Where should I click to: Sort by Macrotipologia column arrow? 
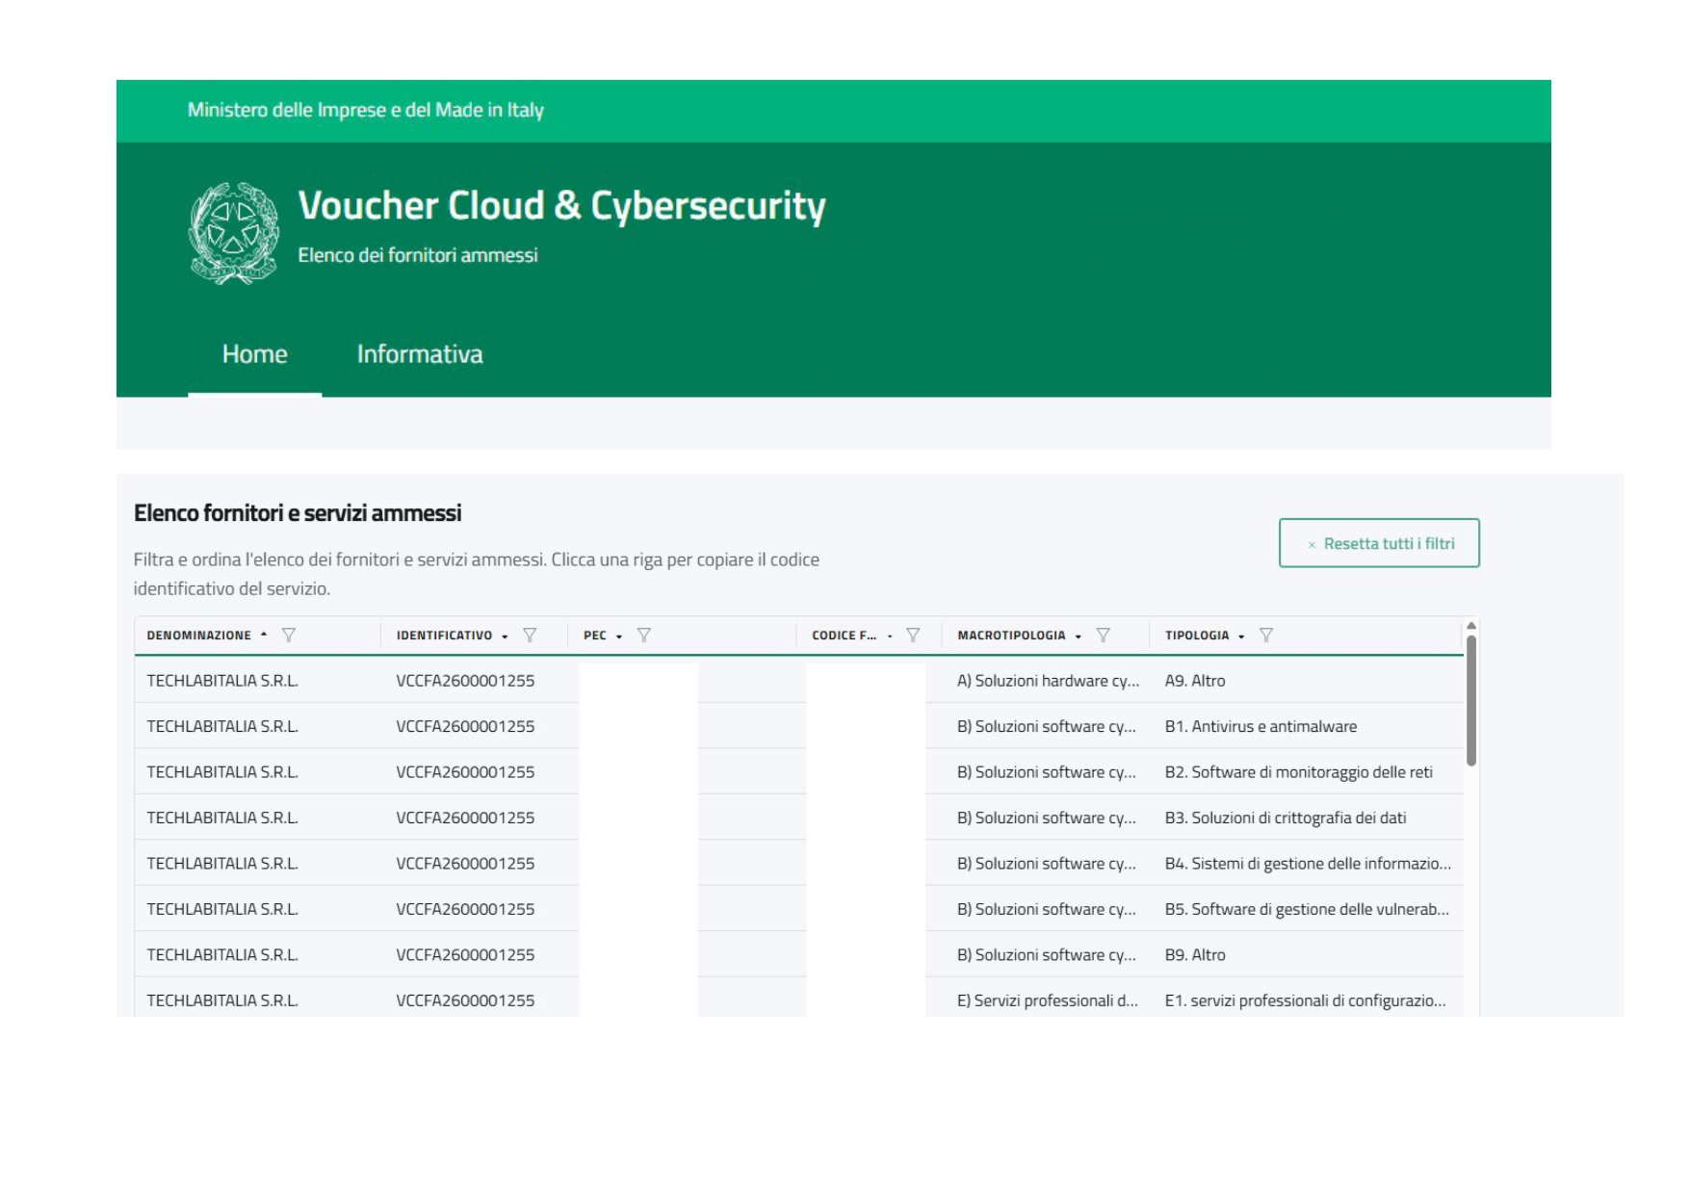tap(1079, 636)
